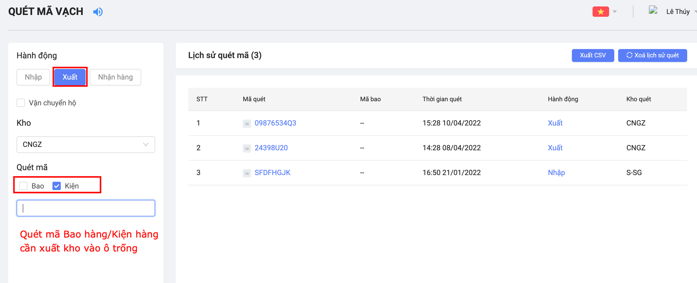Select the Xuất action tab
This screenshot has width=697, height=283.
pos(70,77)
